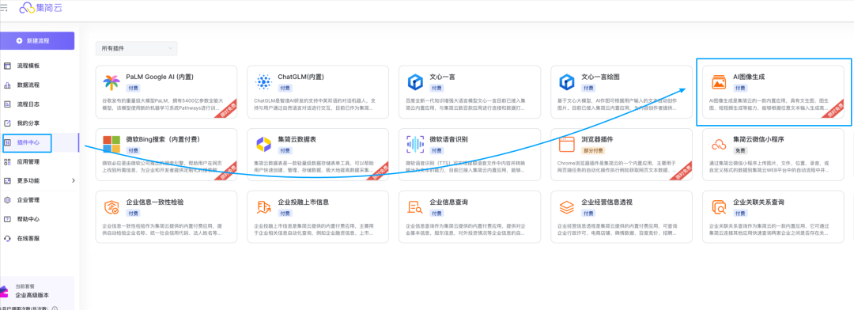Click the 企业管理 shield icon

pos(8,200)
